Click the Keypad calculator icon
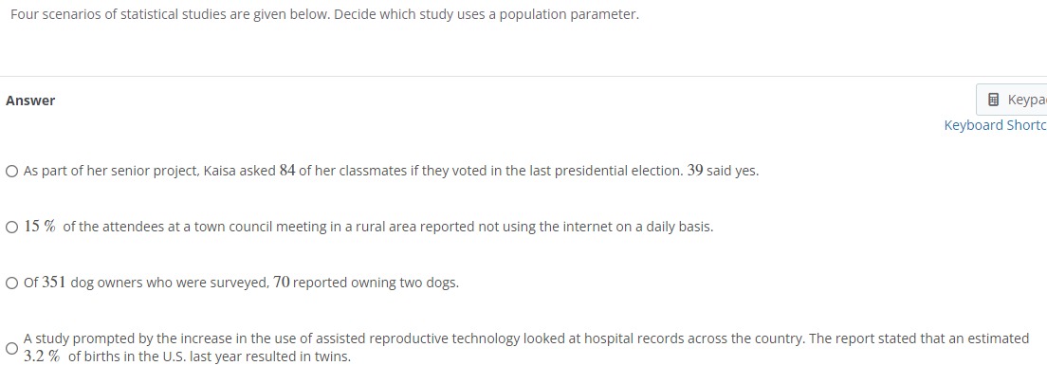Viewport: 1047px width, 384px height. [994, 100]
